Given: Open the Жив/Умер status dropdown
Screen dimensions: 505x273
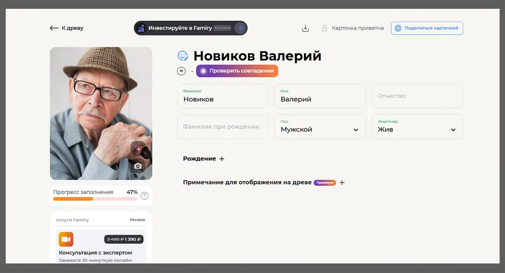Looking at the screenshot, I should tap(417, 127).
